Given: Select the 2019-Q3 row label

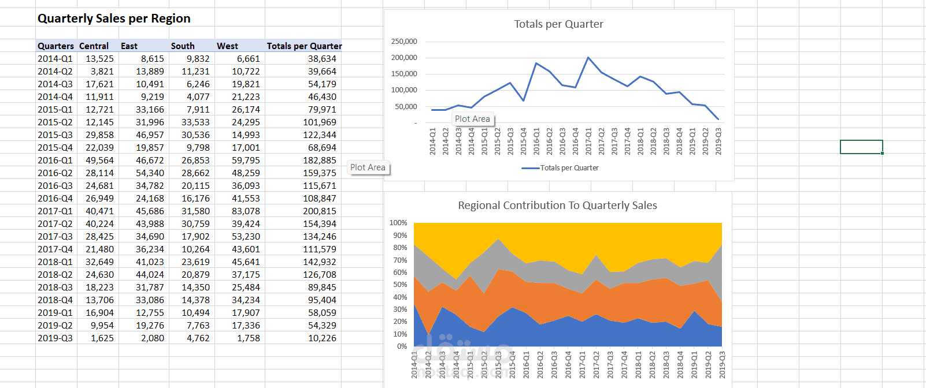Looking at the screenshot, I should tap(55, 338).
